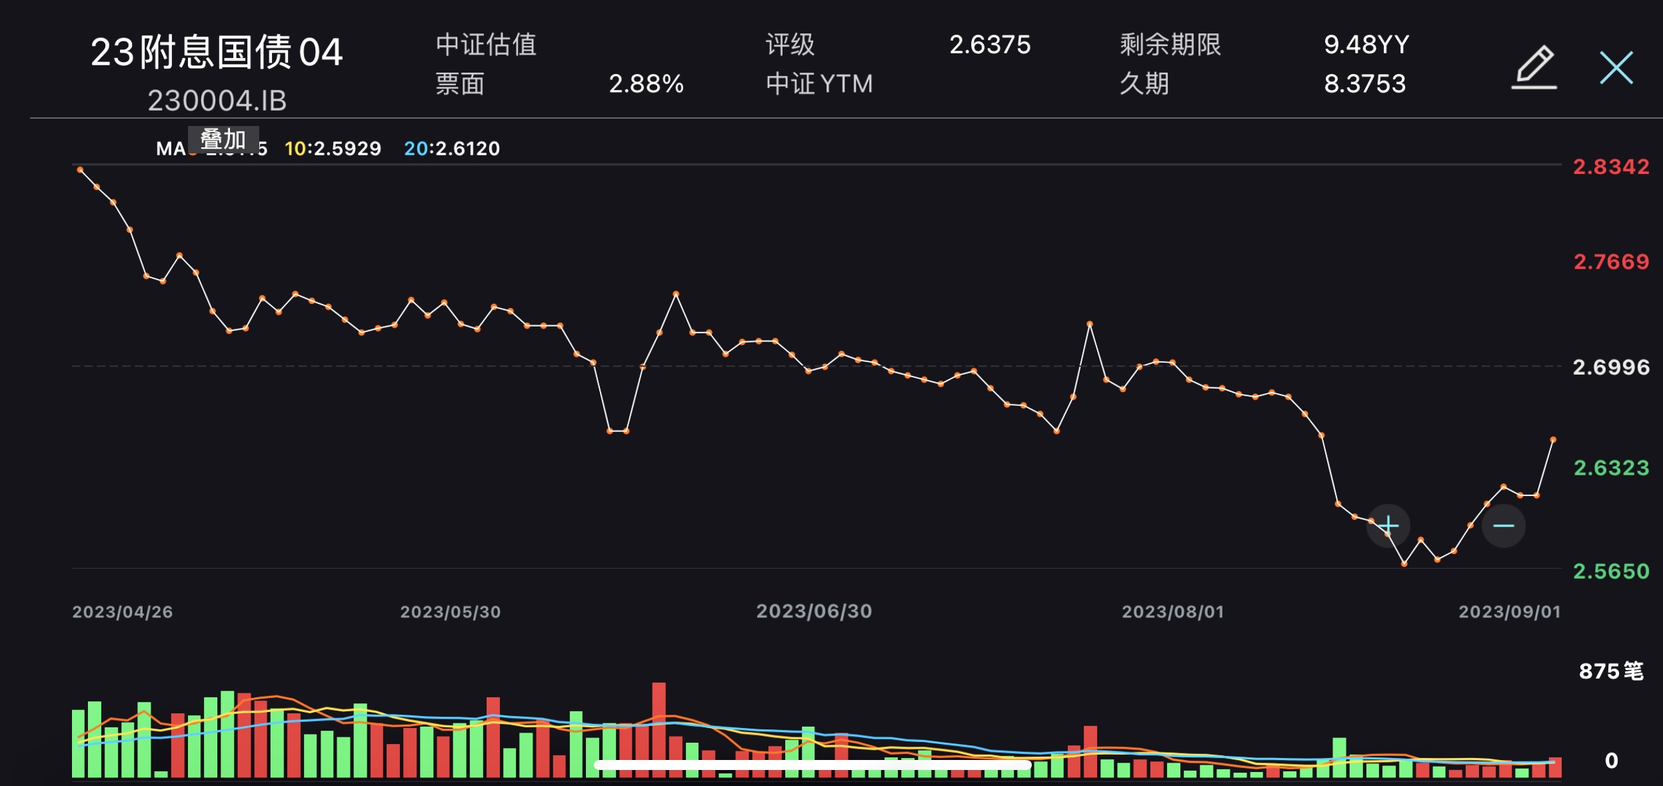Expand the 评级 rating field
The image size is (1663, 786).
click(x=790, y=45)
